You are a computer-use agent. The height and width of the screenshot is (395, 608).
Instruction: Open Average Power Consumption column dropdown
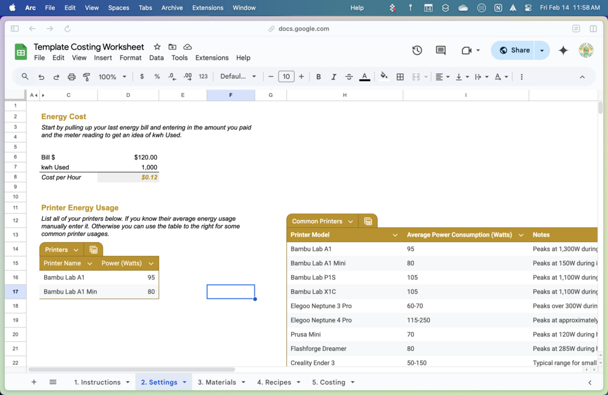click(x=521, y=235)
